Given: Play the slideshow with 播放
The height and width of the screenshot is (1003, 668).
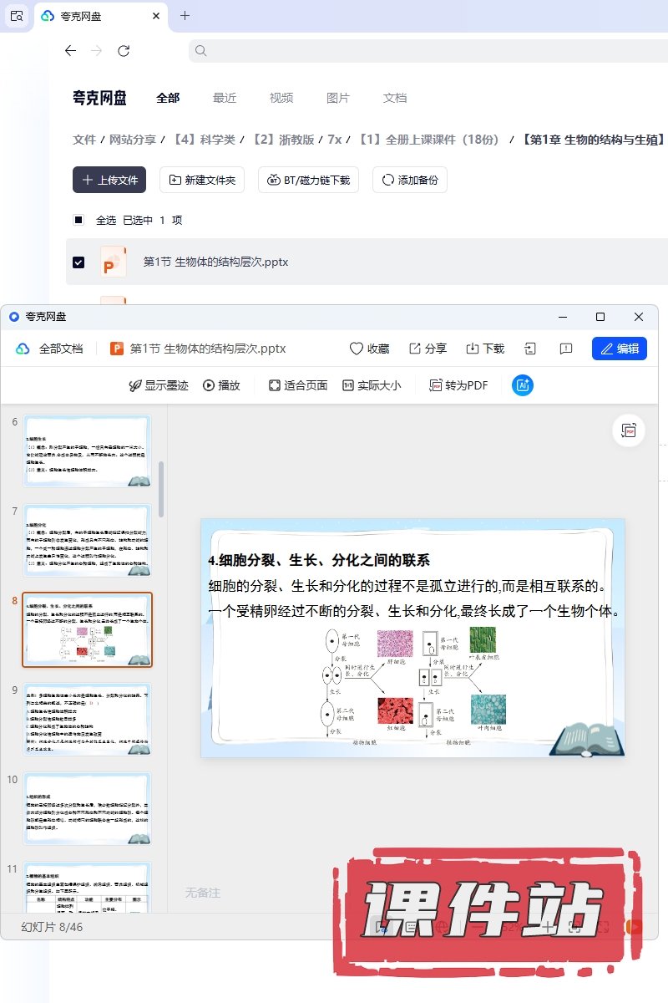Looking at the screenshot, I should [221, 385].
